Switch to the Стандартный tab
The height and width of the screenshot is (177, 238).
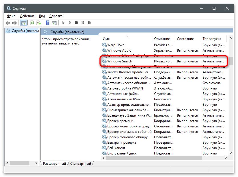pos(80,164)
